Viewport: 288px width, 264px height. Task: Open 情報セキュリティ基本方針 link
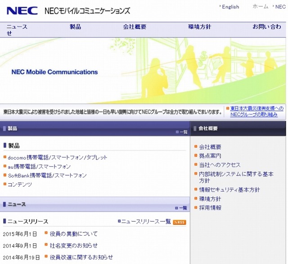click(x=229, y=190)
